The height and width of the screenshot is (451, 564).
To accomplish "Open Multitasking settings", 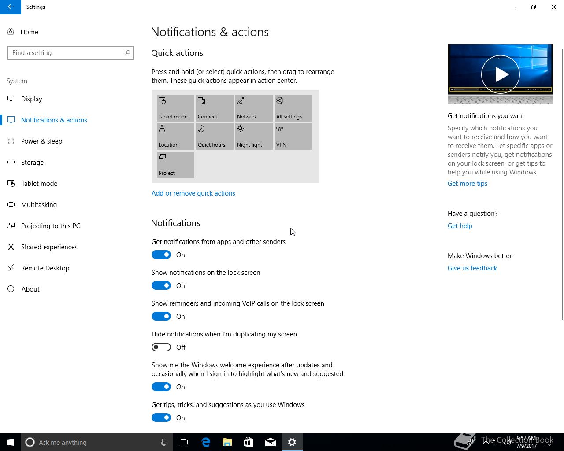I will [x=70, y=204].
